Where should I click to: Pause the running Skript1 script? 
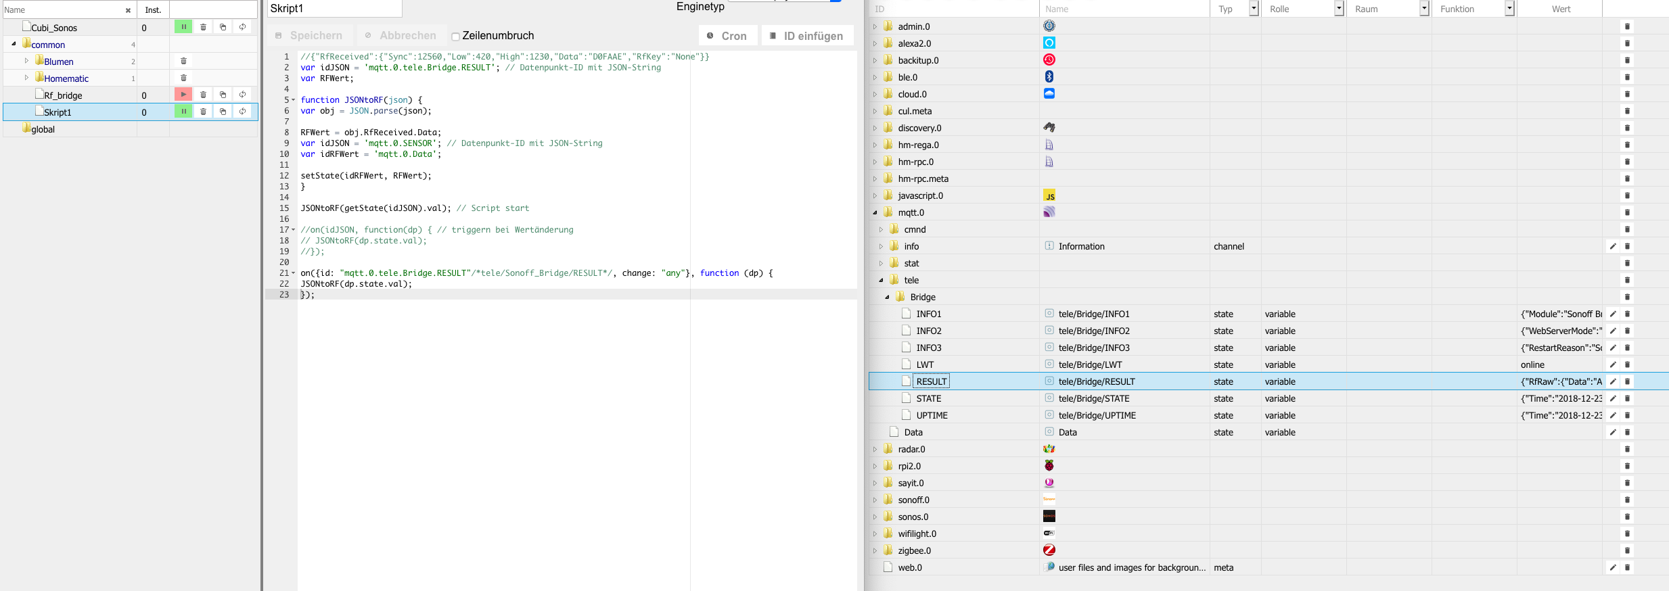(183, 112)
